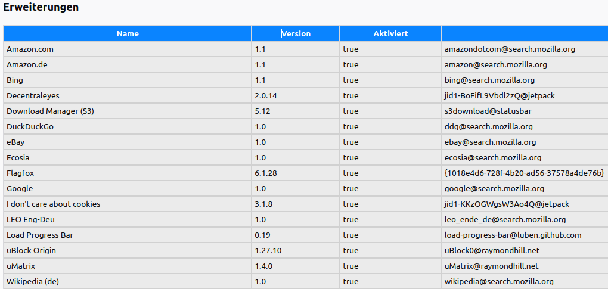Click the Name column header
Image resolution: width=608 pixels, height=289 pixels.
point(128,34)
